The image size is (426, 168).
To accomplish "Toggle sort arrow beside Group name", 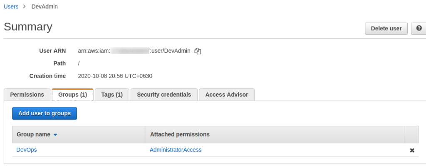I will pyautogui.click(x=55, y=135).
